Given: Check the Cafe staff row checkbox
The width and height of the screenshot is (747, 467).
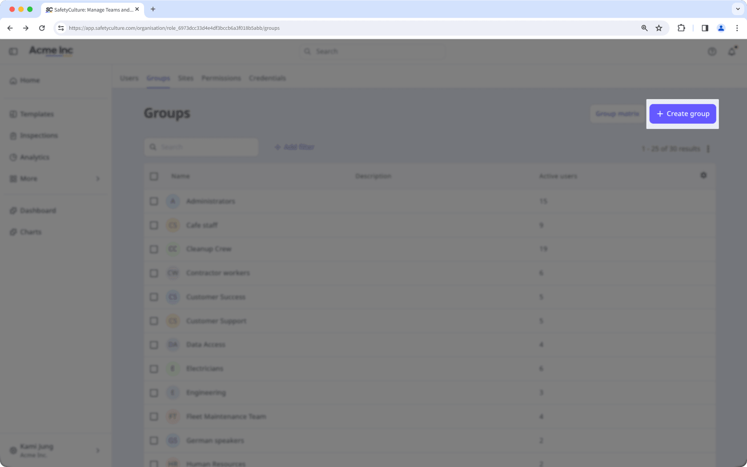Looking at the screenshot, I should click(154, 225).
